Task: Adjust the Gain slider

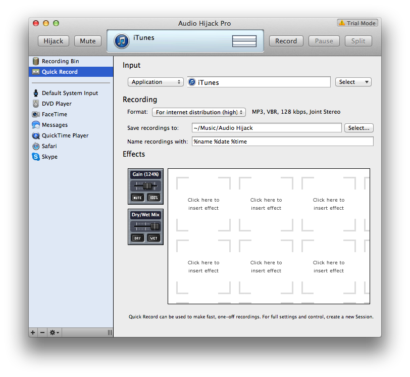Action: [146, 185]
